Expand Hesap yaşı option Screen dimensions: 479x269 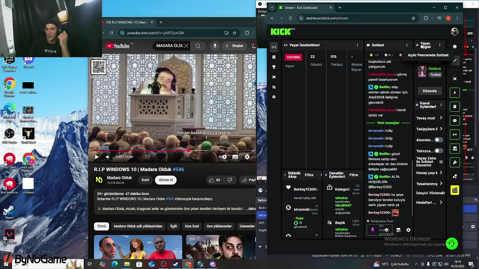441,173
